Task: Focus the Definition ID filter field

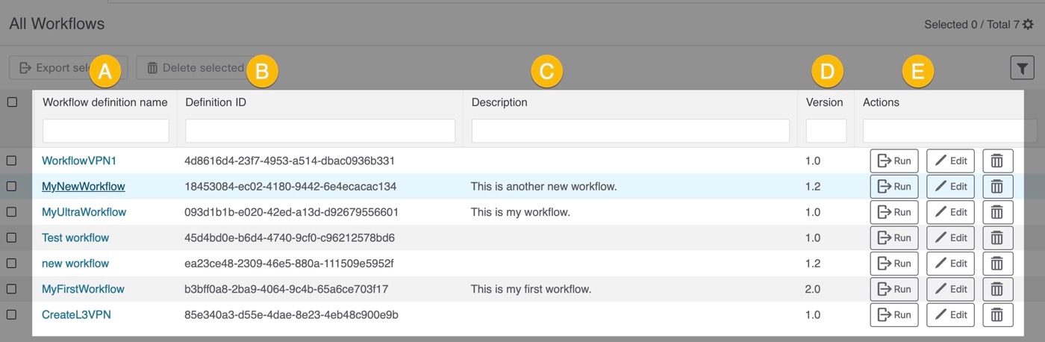Action: (320, 131)
